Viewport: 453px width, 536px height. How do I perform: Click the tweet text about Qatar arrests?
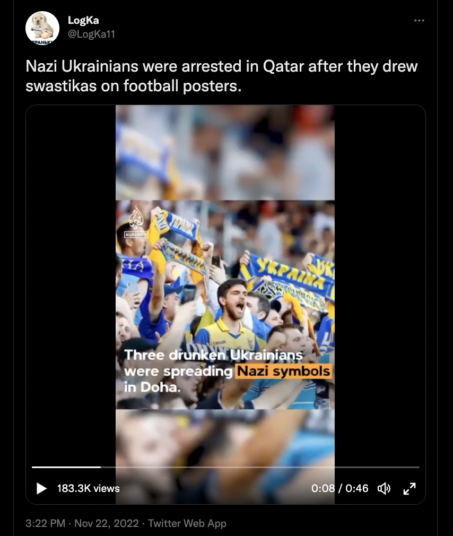click(221, 76)
